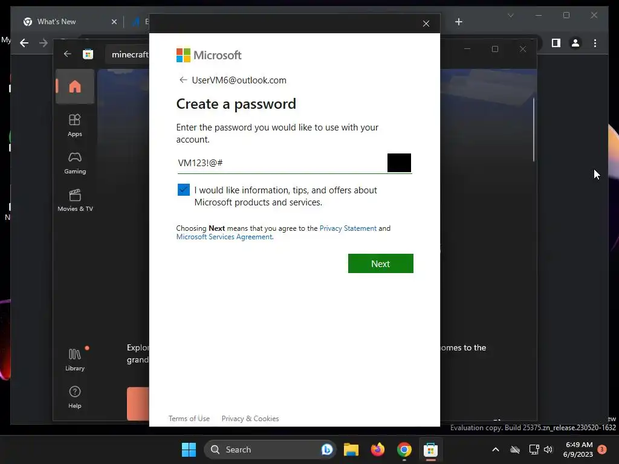Viewport: 619px width, 464px height.
Task: Show hidden system tray icons
Action: pos(496,449)
